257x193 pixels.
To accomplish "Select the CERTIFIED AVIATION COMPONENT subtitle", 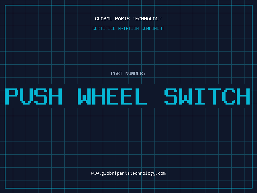I will 128,28.
